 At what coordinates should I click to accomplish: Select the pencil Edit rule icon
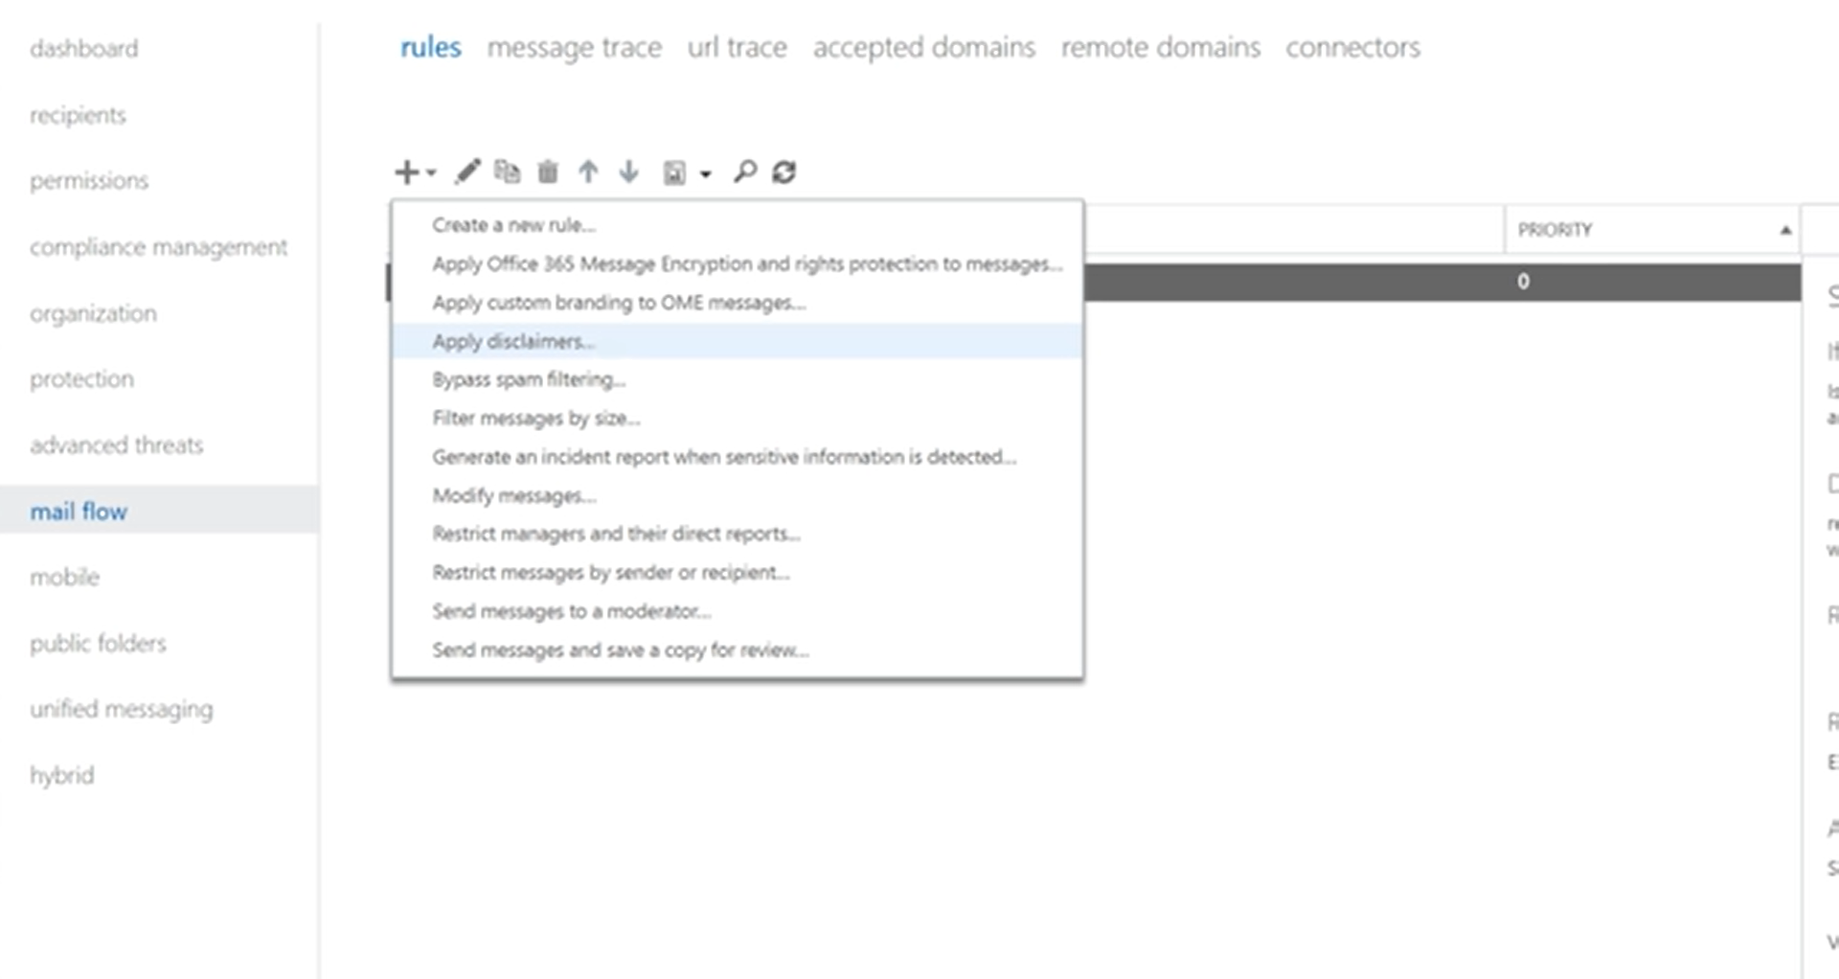[x=468, y=171]
